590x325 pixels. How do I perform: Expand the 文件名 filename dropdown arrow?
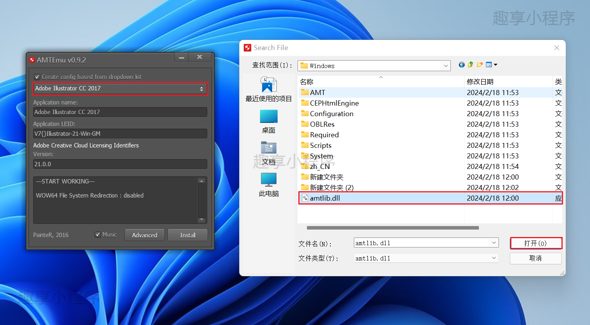(x=494, y=243)
